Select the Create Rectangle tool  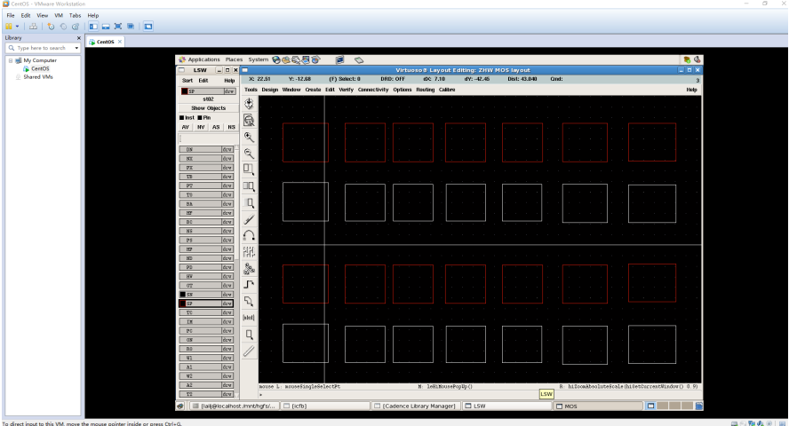click(249, 335)
